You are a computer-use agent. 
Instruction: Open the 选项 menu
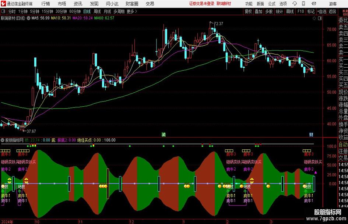pyautogui.click(x=283, y=4)
